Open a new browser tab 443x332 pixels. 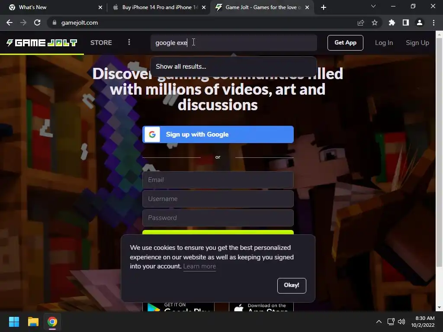[324, 7]
